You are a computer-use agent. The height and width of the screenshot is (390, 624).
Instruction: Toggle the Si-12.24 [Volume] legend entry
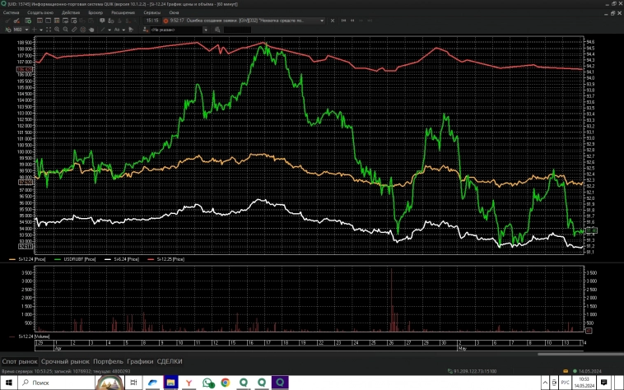pyautogui.click(x=30, y=337)
